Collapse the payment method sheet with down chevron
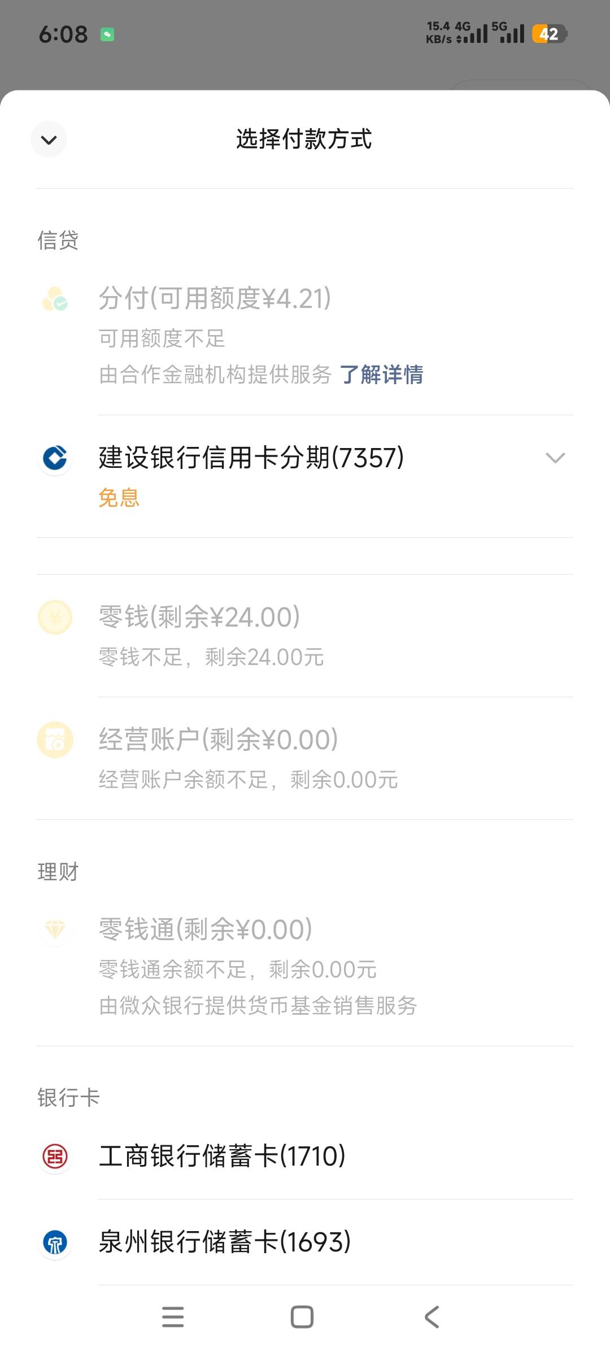Screen dimensions: 610x1356 (49, 140)
